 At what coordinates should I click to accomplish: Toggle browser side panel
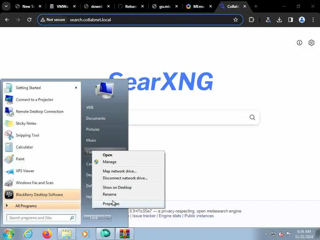tap(291, 20)
